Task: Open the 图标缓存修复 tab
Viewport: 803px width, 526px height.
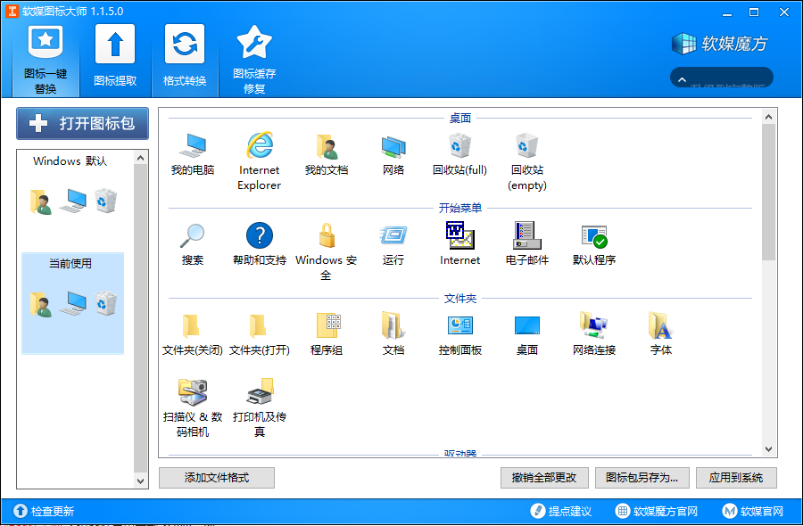Action: pos(254,58)
